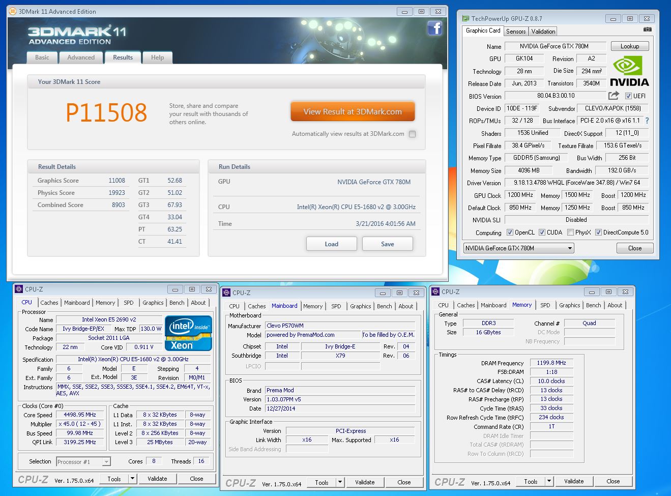Click the Driver Version field in GPU-Z
This screenshot has height=496, width=671.
[577, 183]
